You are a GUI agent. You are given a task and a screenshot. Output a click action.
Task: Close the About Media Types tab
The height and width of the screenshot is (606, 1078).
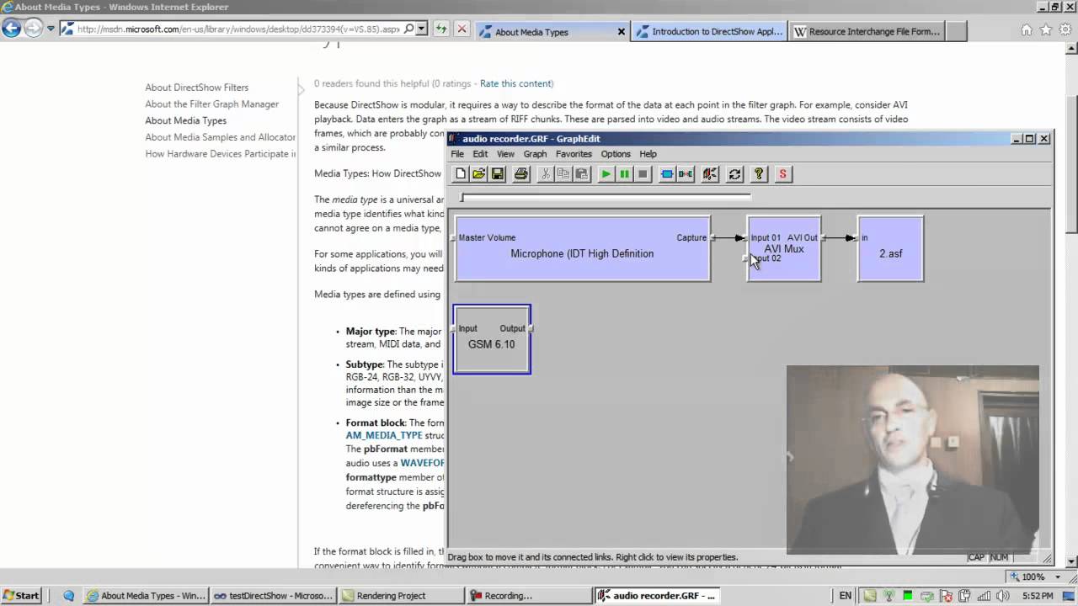pyautogui.click(x=622, y=32)
